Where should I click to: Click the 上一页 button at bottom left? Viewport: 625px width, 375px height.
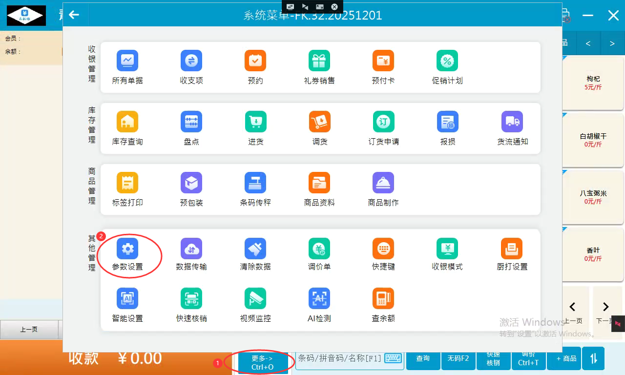[x=29, y=330]
